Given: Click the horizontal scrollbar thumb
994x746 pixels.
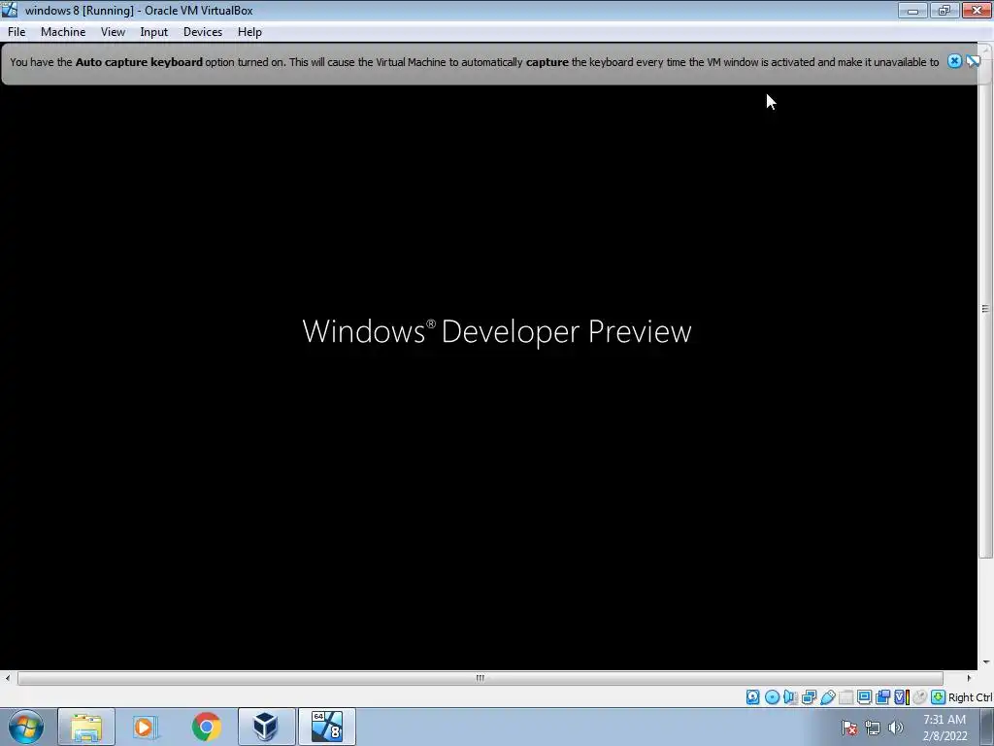Looking at the screenshot, I should click(x=480, y=677).
